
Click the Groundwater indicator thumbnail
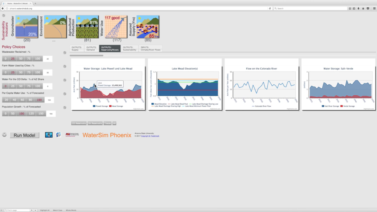pos(27,26)
